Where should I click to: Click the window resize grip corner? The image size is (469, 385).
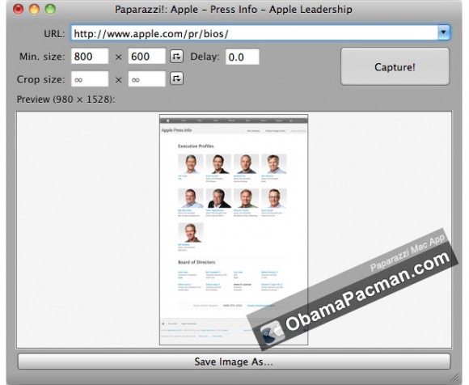click(x=454, y=378)
